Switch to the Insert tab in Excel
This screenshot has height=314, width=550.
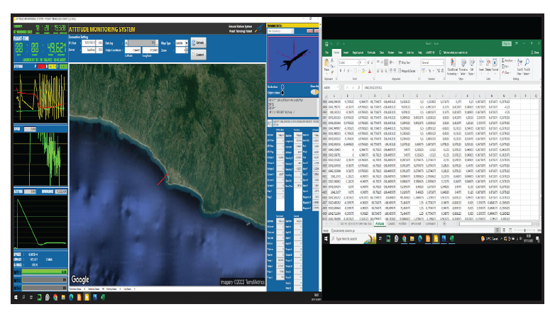pyautogui.click(x=346, y=52)
